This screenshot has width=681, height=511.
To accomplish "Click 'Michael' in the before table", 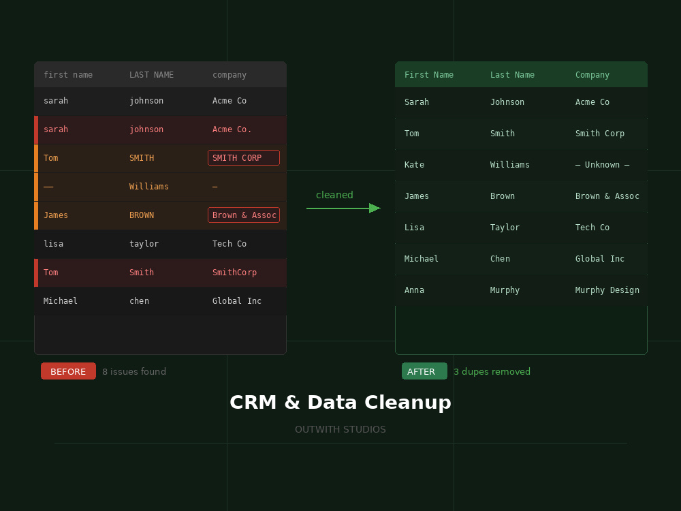I will [x=61, y=300].
